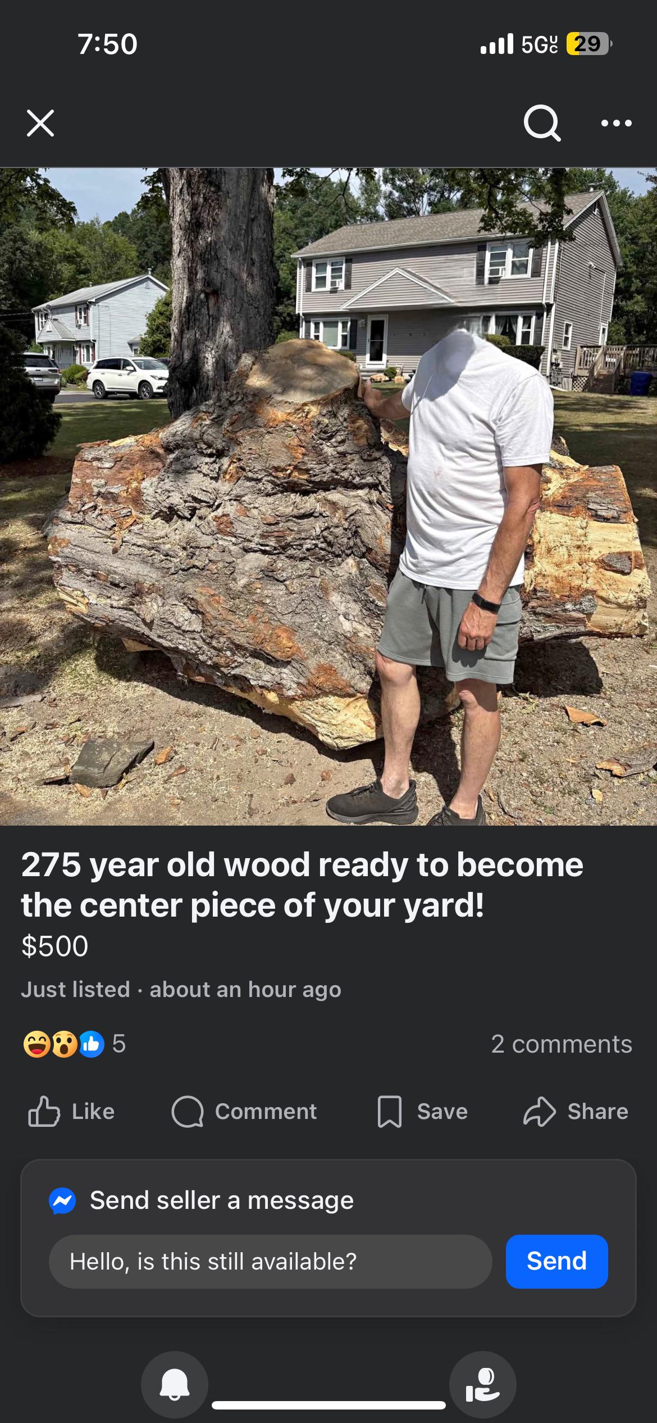The image size is (657, 1423).
Task: Send the message with the Send button
Action: tap(556, 1262)
